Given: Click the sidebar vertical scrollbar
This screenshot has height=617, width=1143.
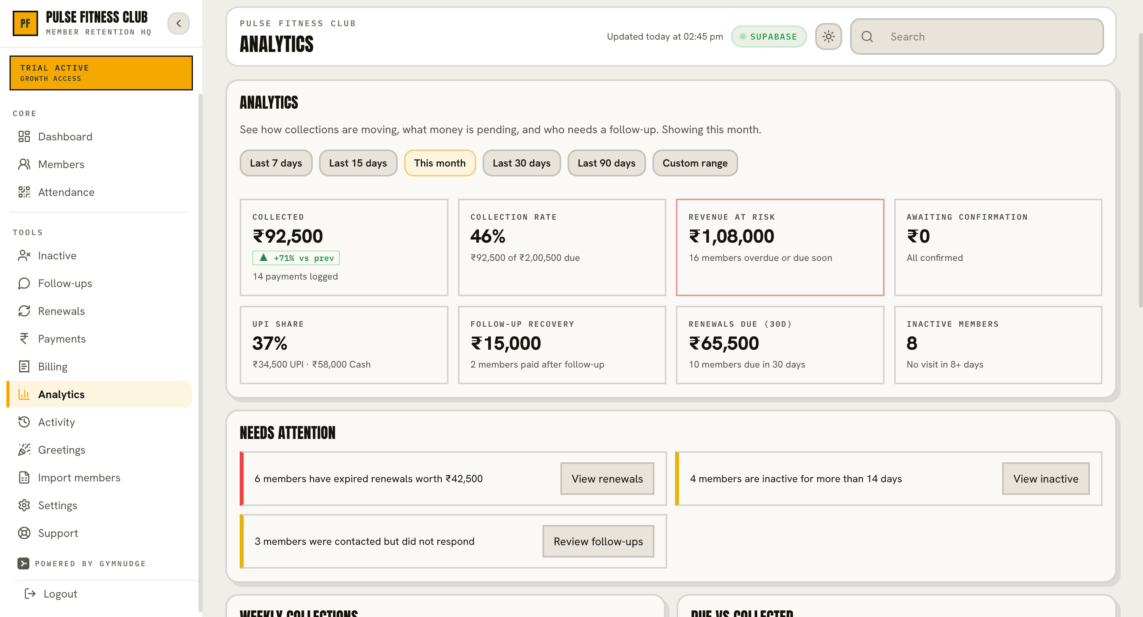Looking at the screenshot, I should click(x=200, y=353).
